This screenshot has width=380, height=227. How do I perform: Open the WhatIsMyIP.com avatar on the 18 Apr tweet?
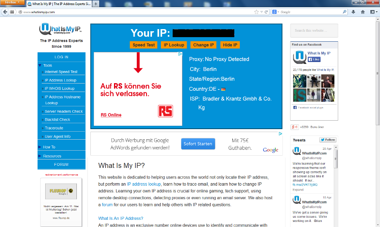click(x=297, y=200)
